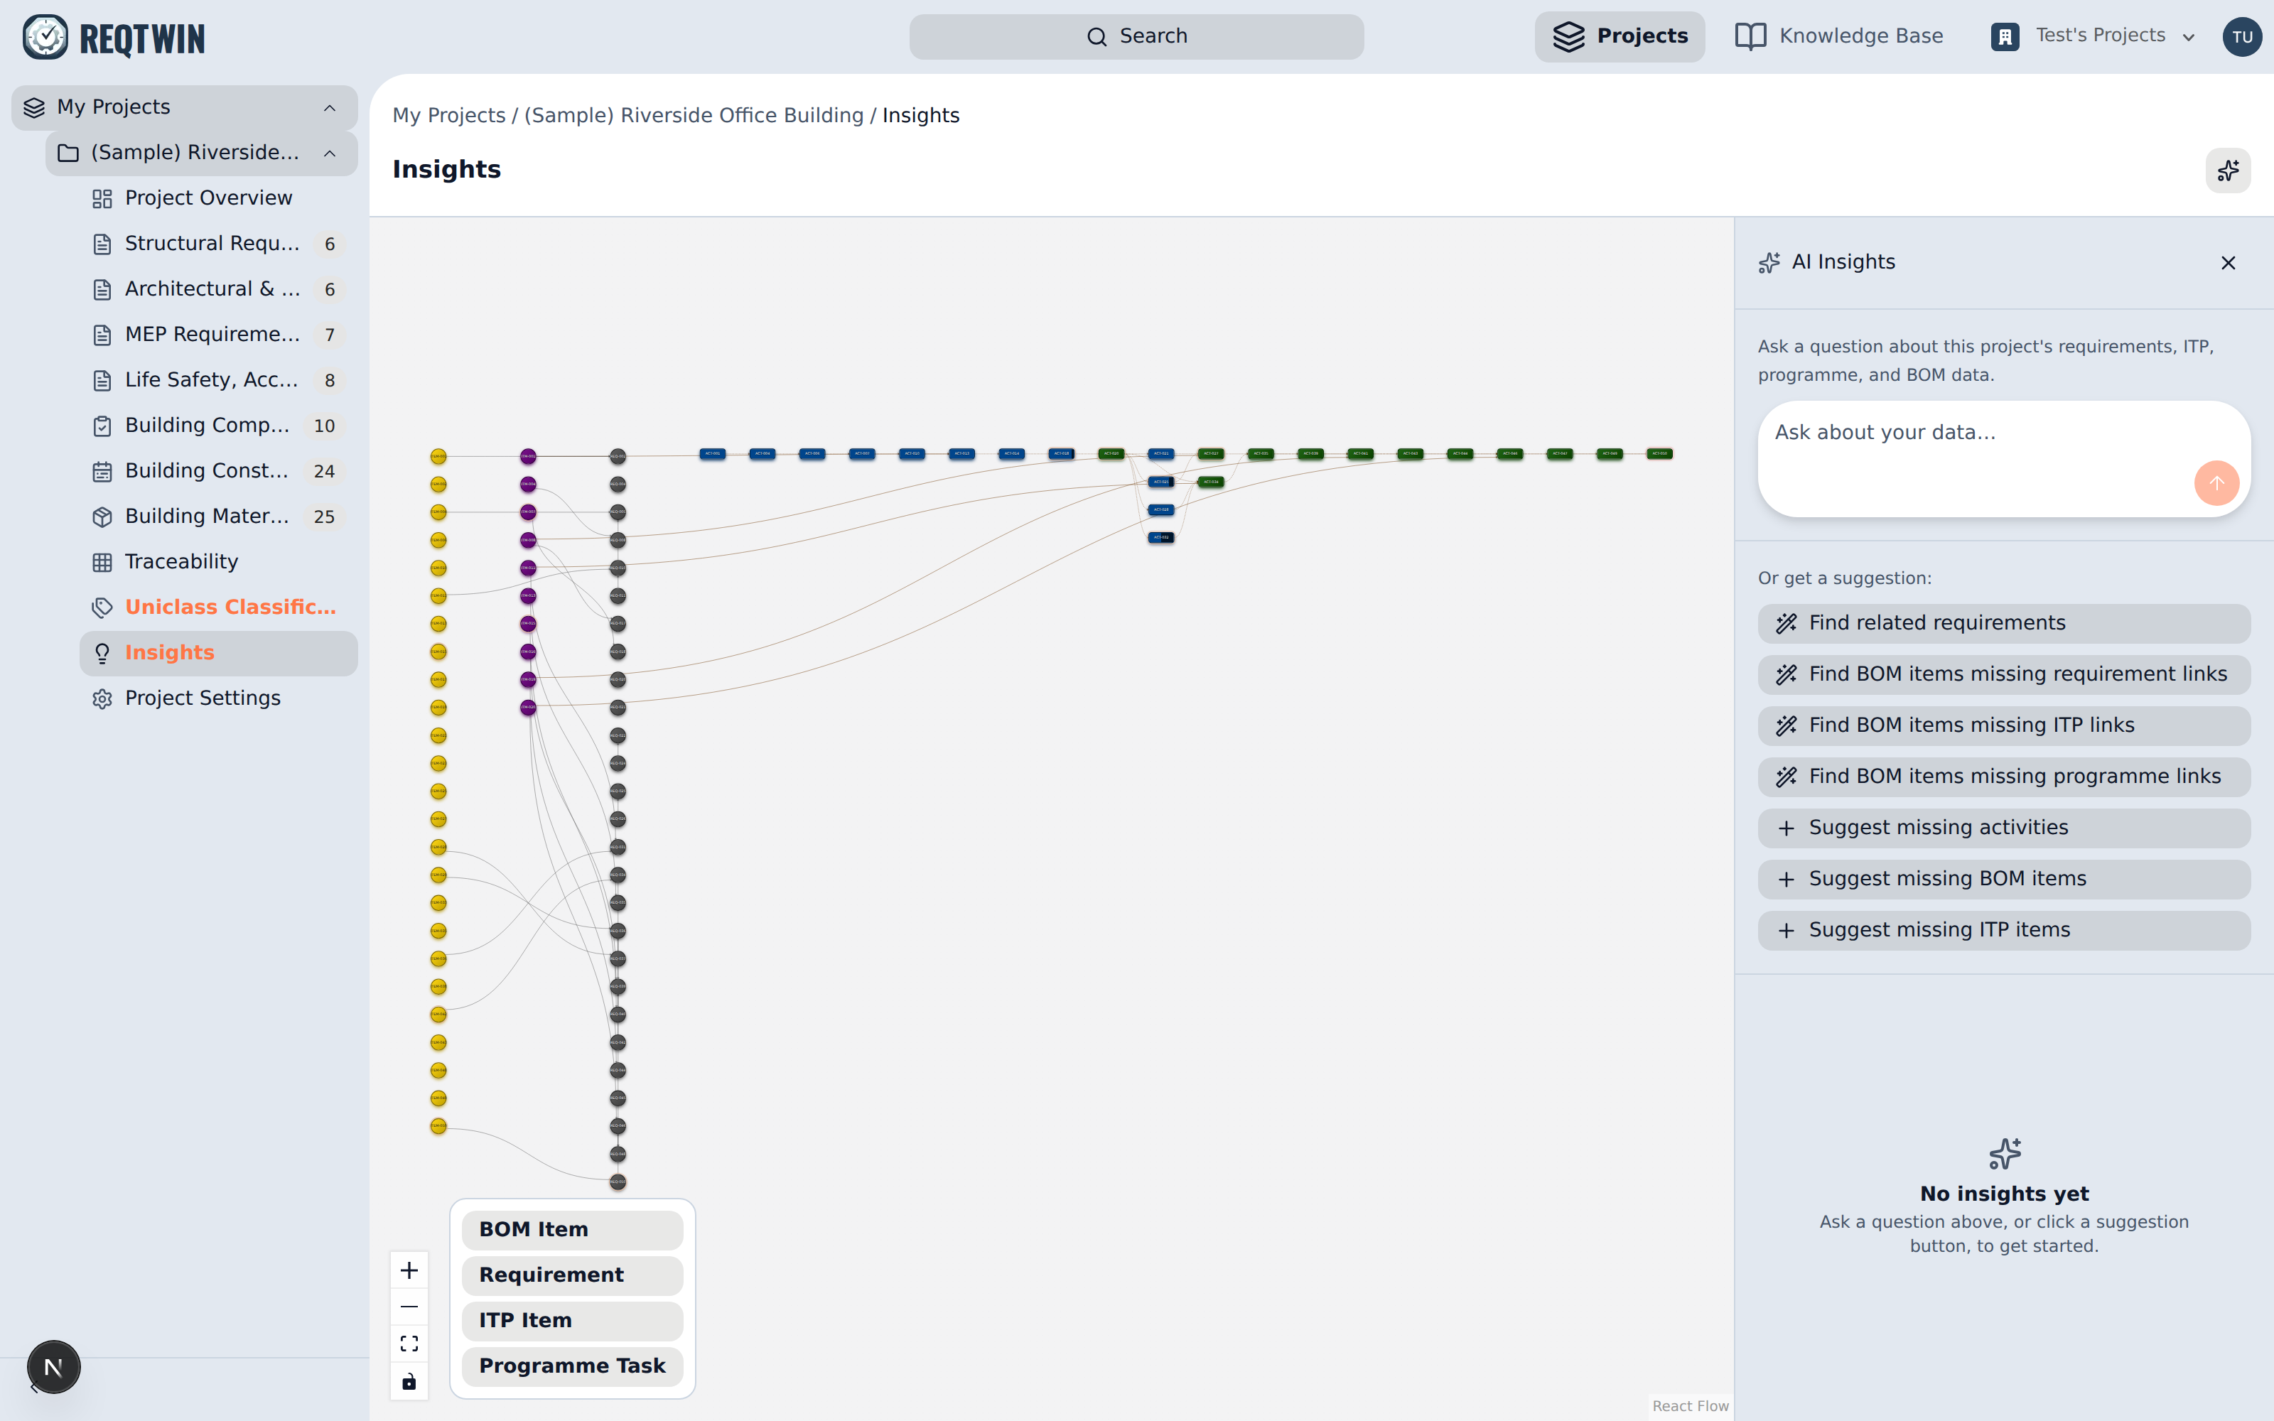Open MEP Requirements document
The height and width of the screenshot is (1421, 2274).
coord(219,335)
